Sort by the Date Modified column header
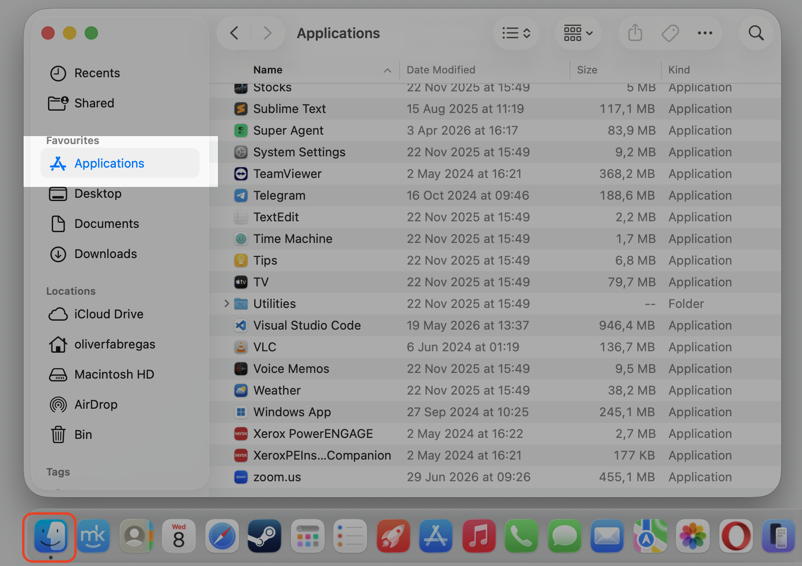Image resolution: width=802 pixels, height=566 pixels. 441,70
